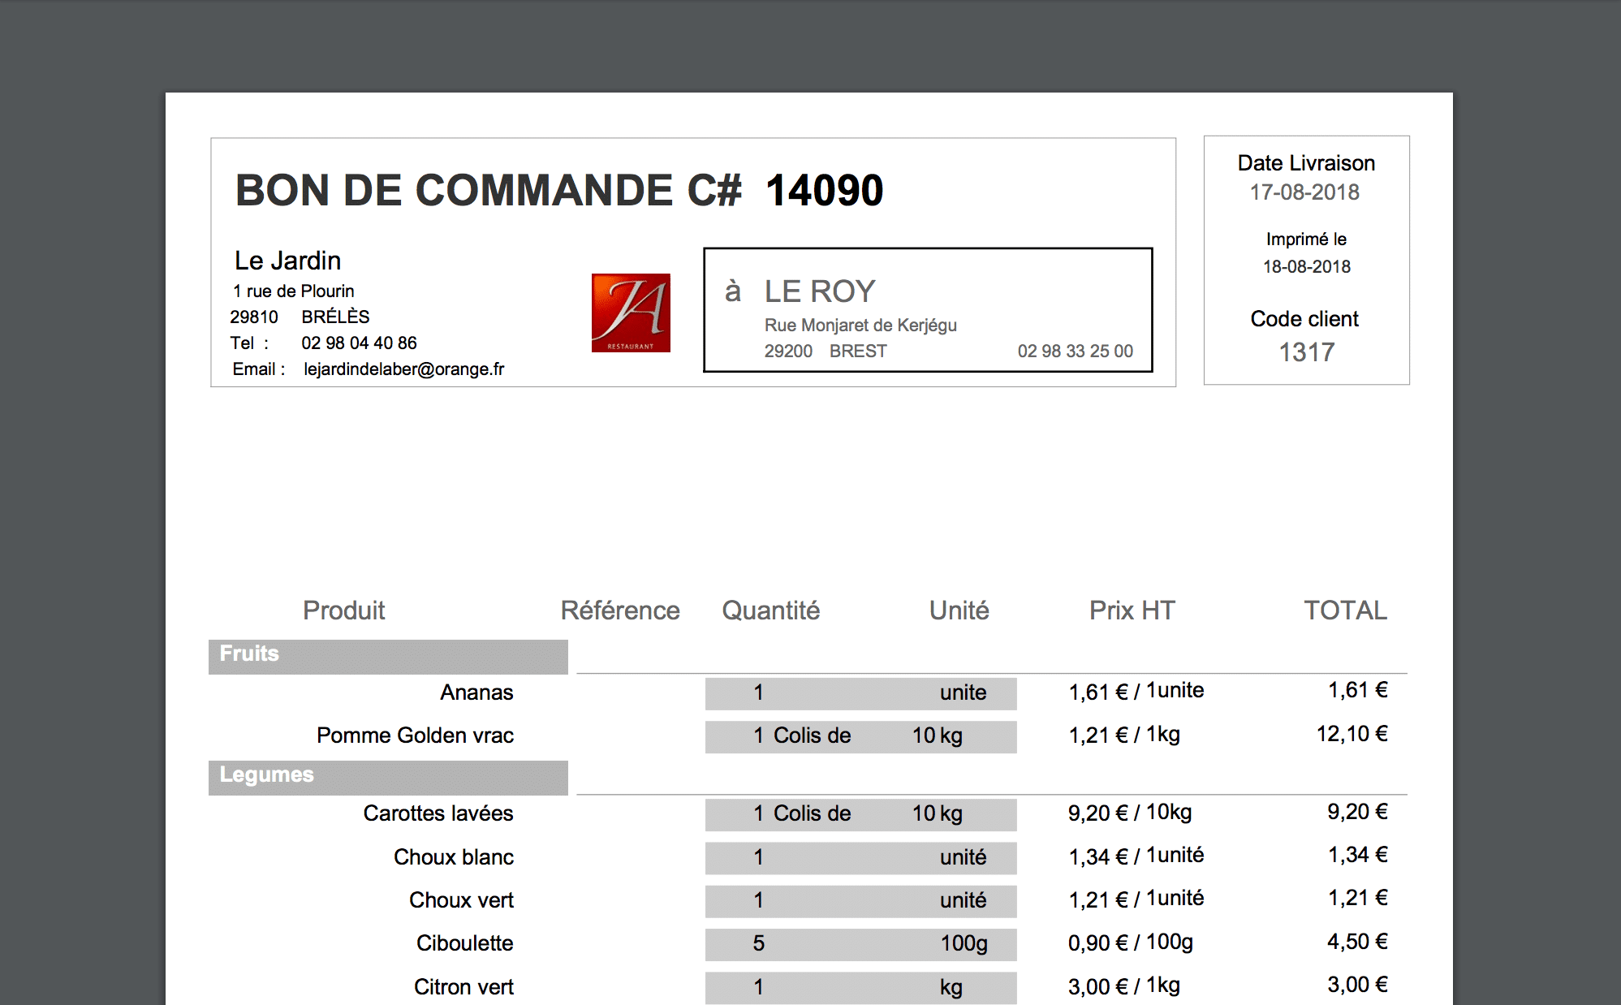
Task: Click the Carottes lavées product name
Action: pos(438,813)
